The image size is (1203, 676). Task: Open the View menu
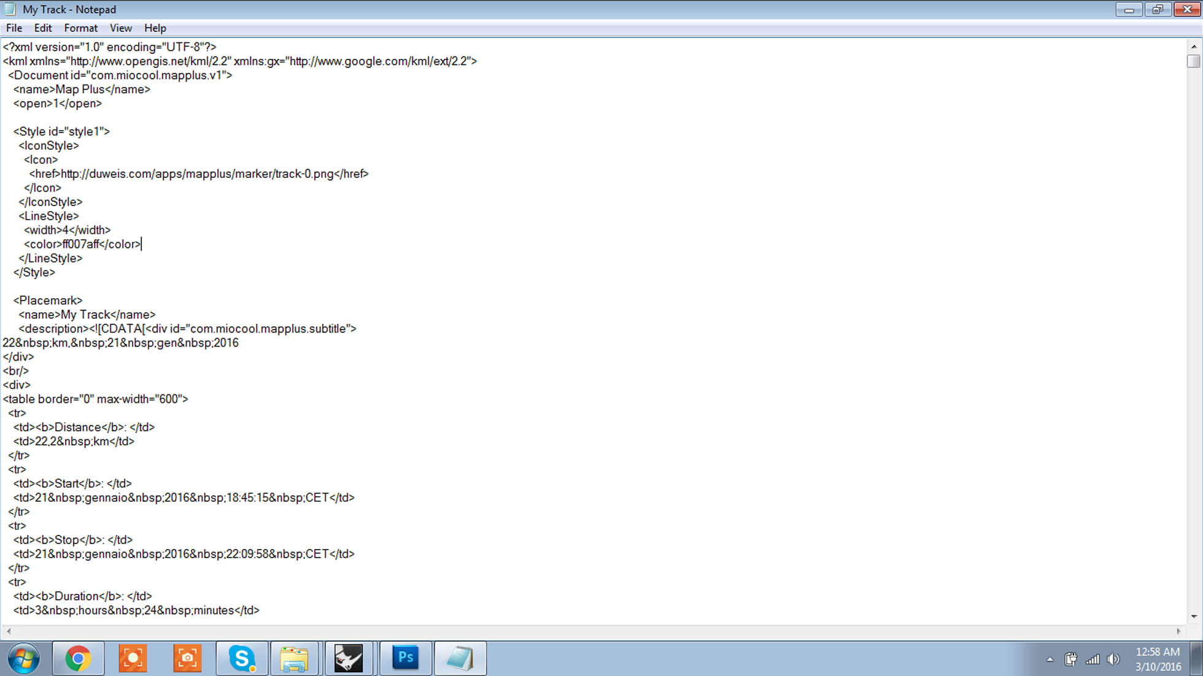click(120, 28)
